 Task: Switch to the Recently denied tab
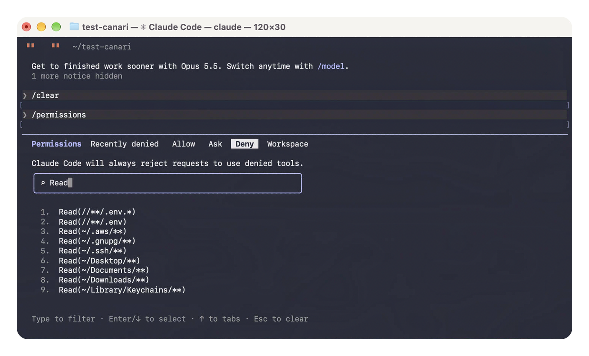pos(125,144)
